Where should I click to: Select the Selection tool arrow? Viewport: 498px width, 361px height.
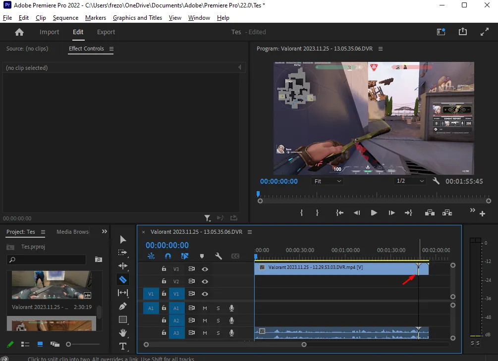[123, 239]
